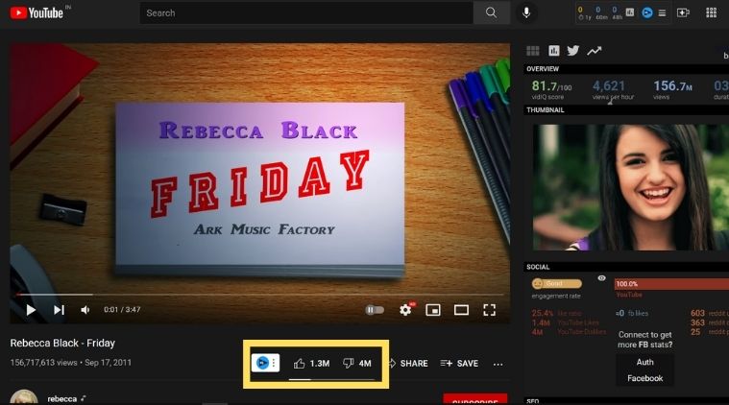The image size is (729, 405).
Task: Mute the video using the speaker icon
Action: click(x=85, y=310)
